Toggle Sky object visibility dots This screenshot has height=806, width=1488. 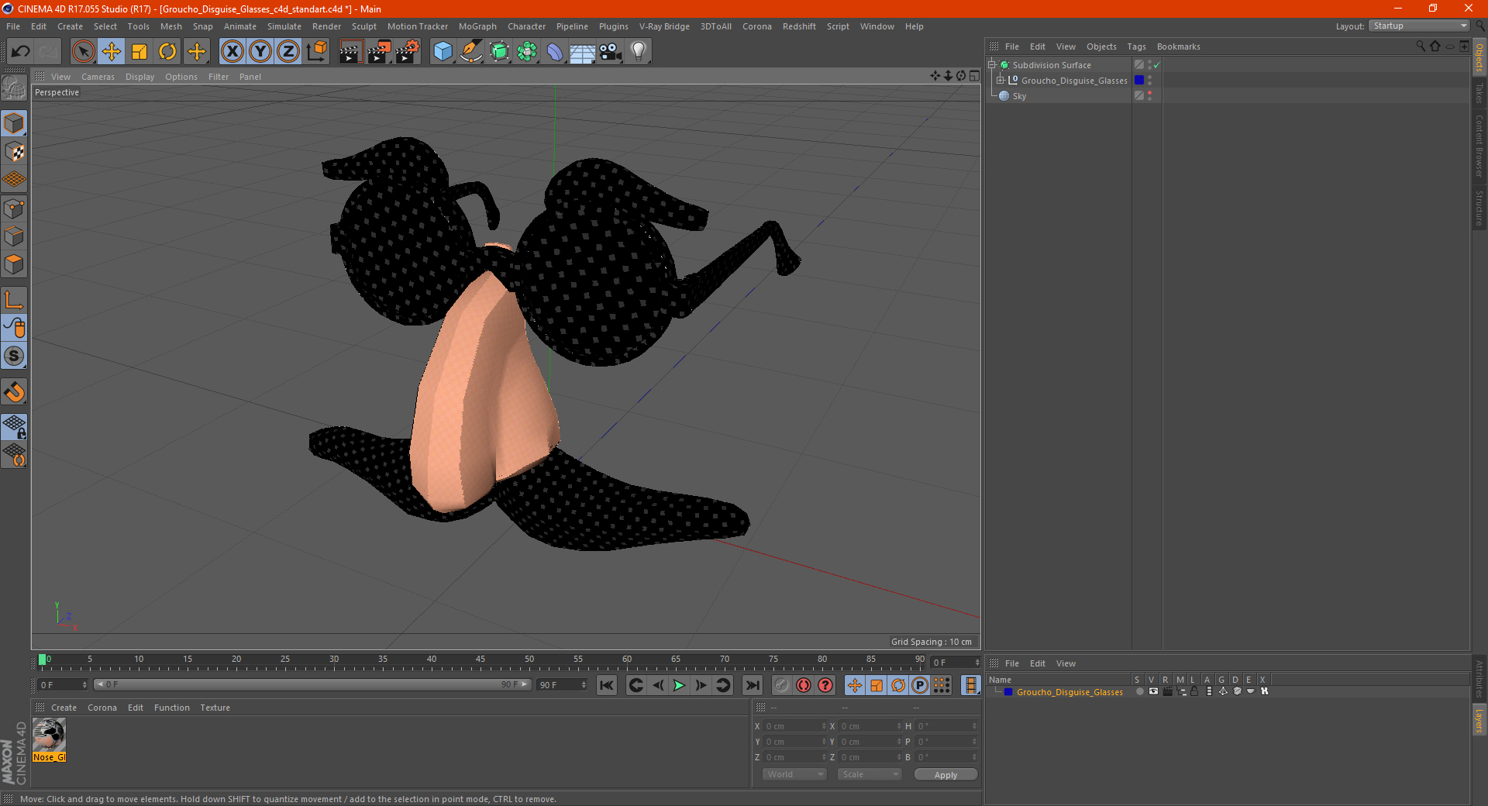(1149, 95)
